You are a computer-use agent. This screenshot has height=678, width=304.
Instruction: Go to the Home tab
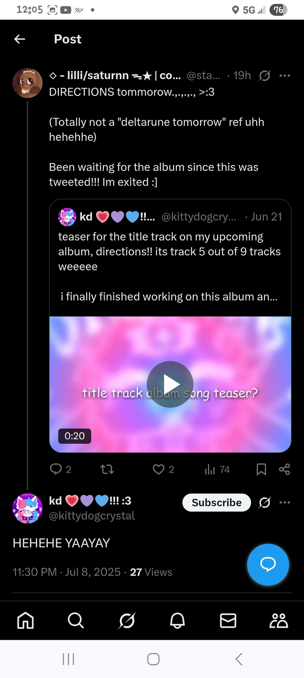point(26,620)
